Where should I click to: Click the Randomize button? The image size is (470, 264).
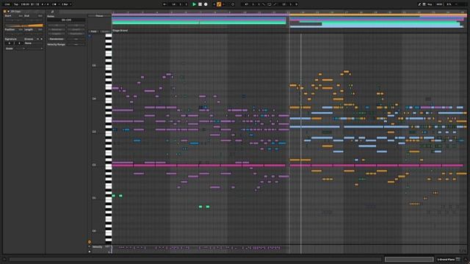[x=57, y=39]
